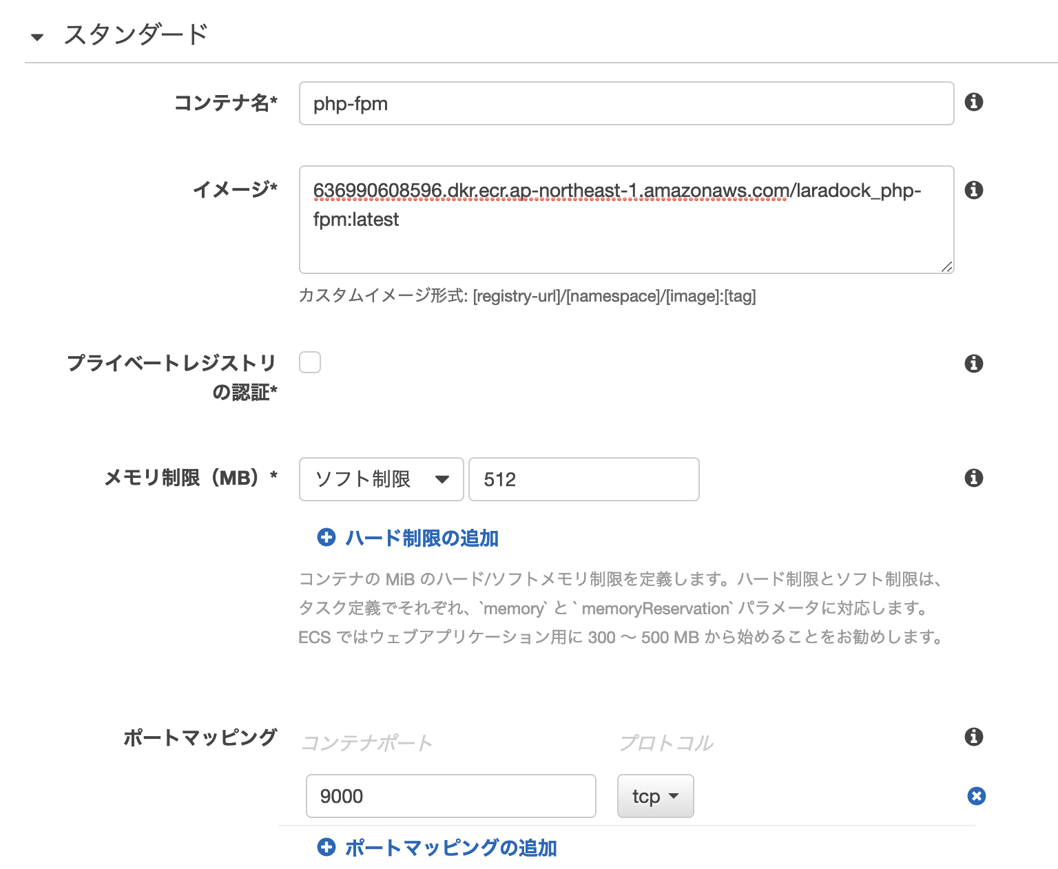Click into the イメージ textarea
Viewport: 1058px width, 869px height.
click(x=626, y=234)
